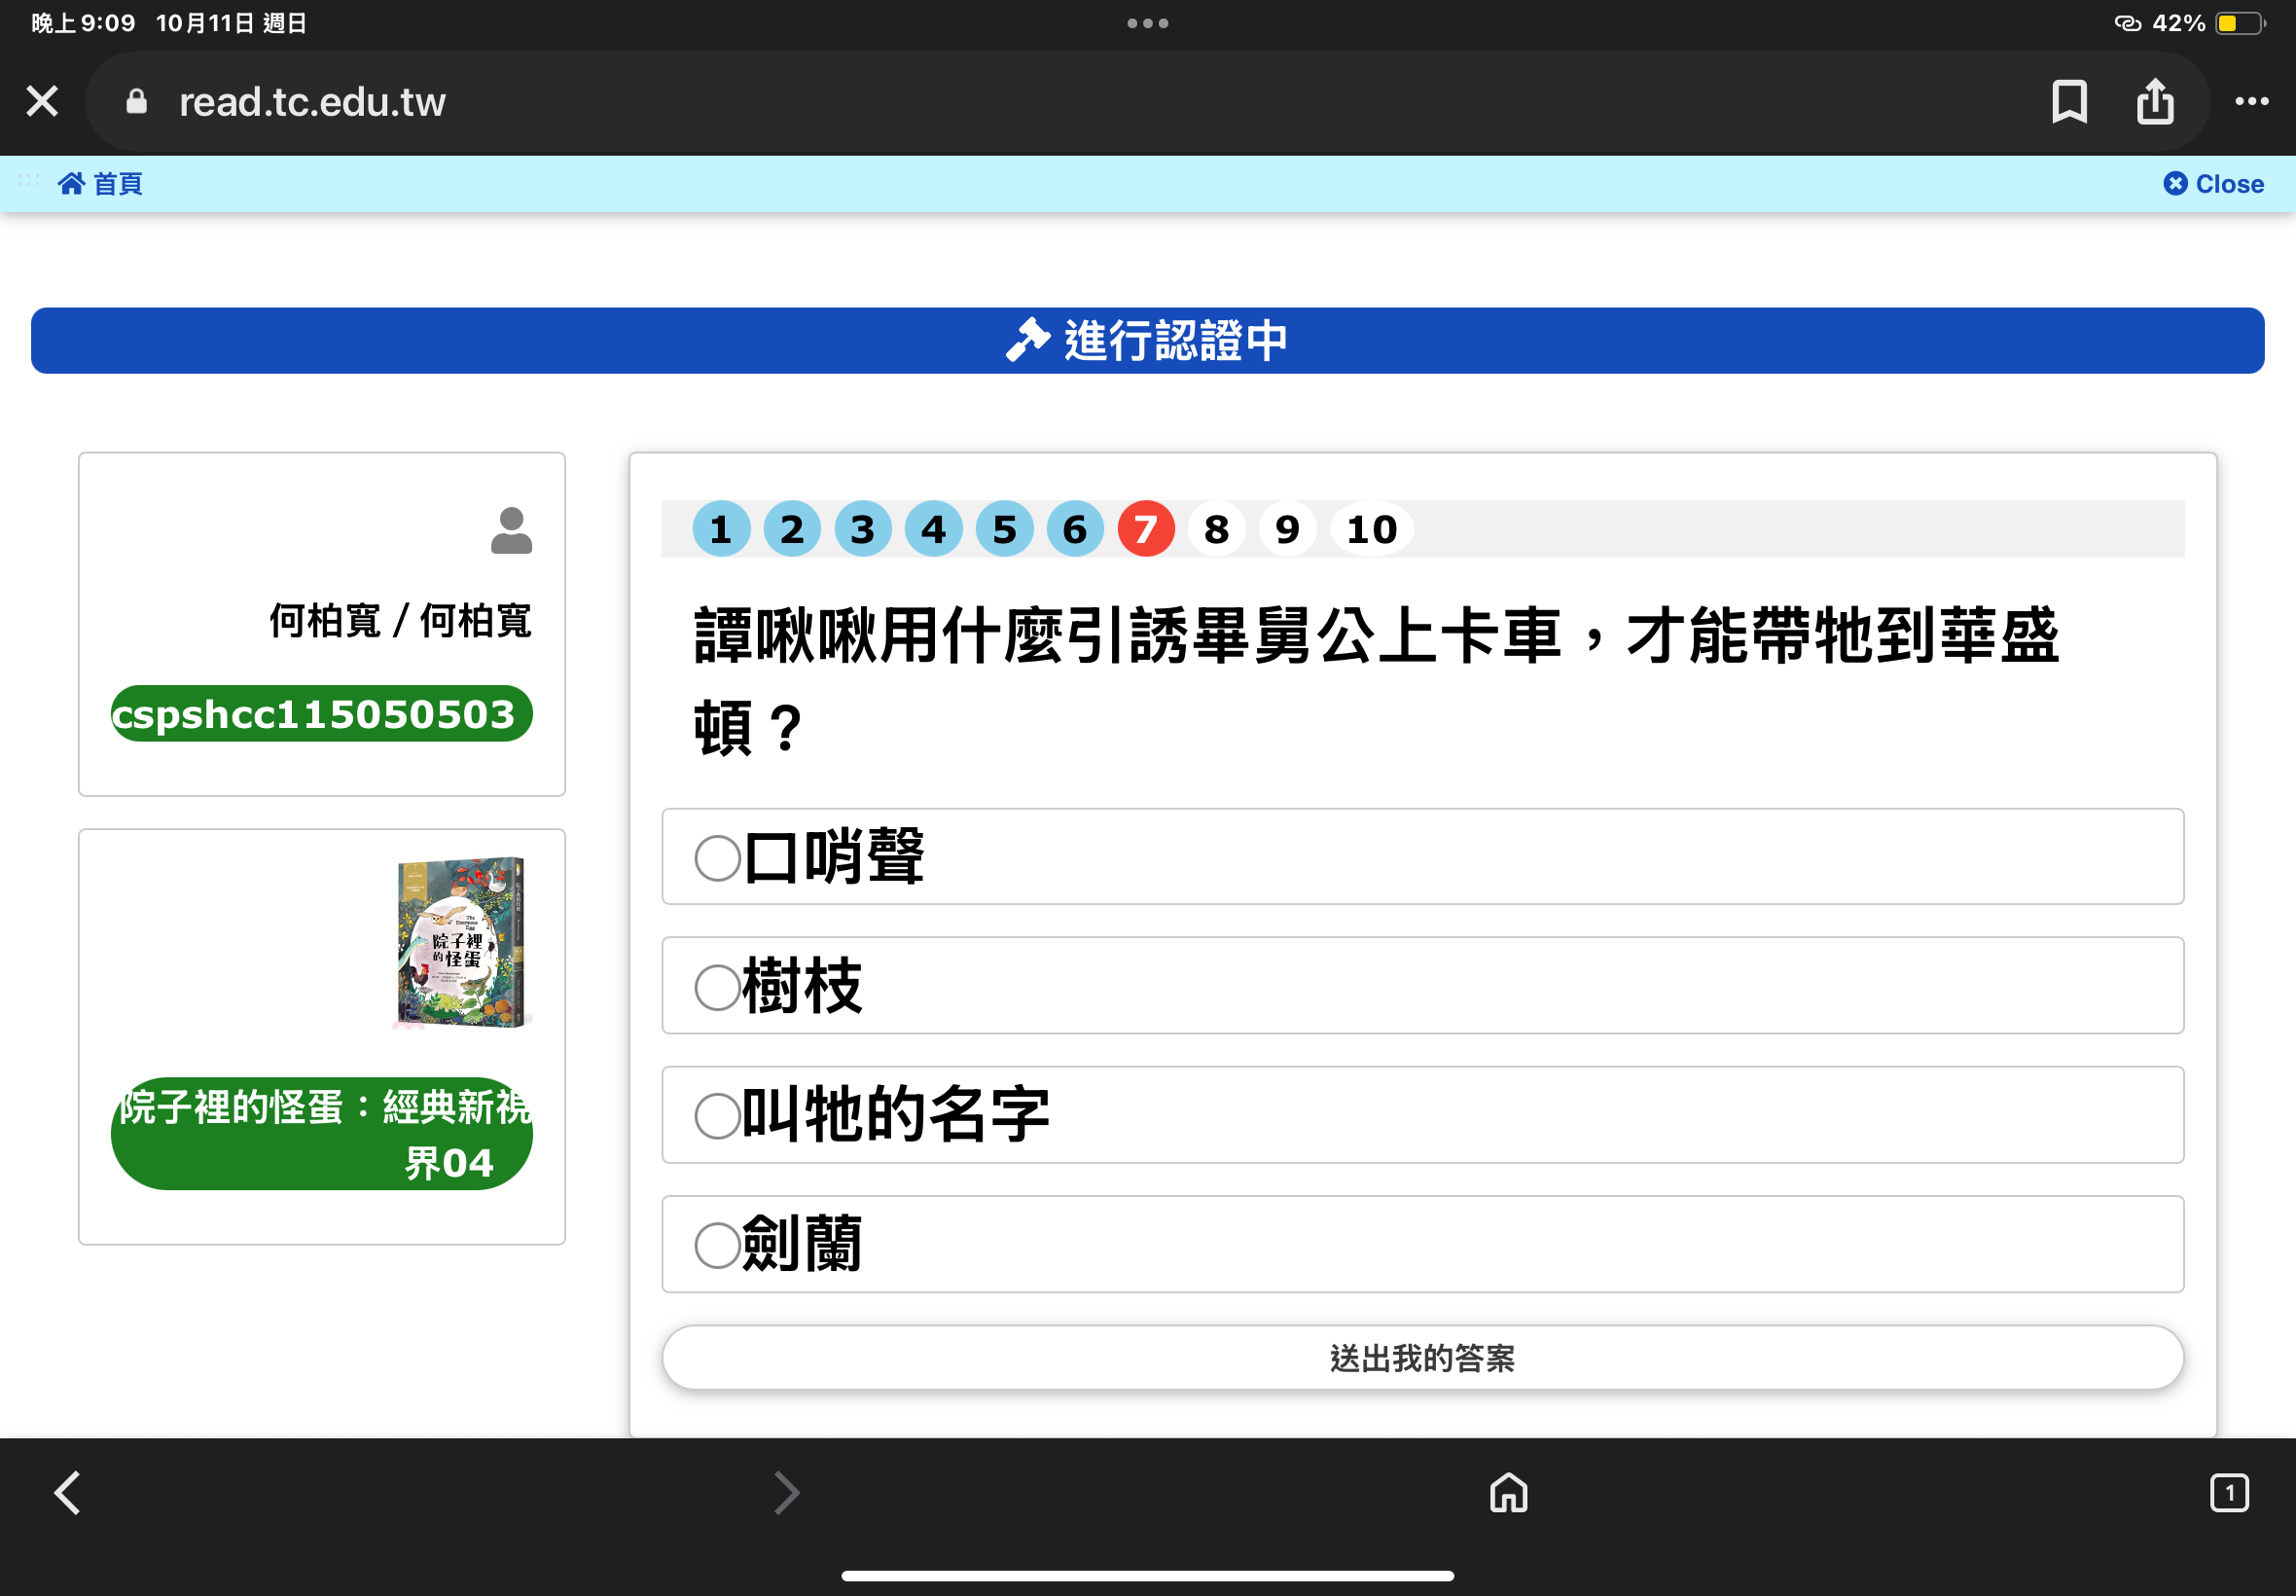Tap the question text about 譚啾啾
Screen dimensions: 2296x1596
(1377, 680)
